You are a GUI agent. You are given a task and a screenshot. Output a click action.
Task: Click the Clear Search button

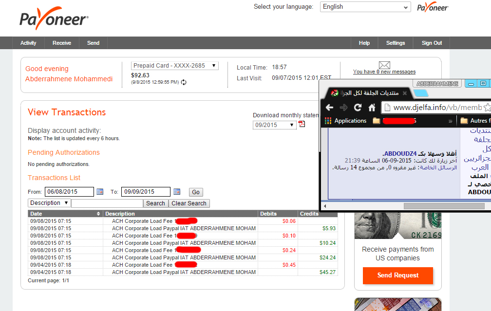(x=189, y=203)
